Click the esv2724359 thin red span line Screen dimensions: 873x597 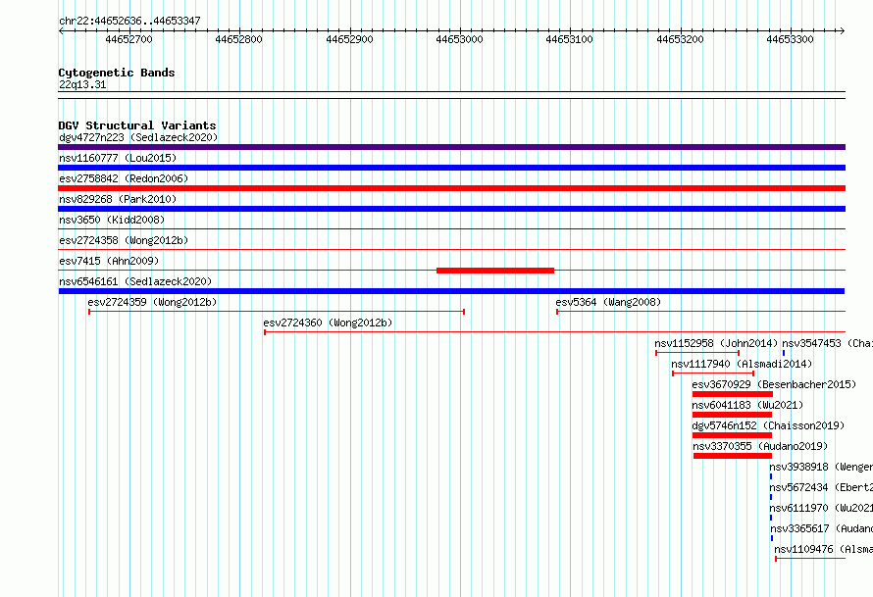click(x=277, y=312)
